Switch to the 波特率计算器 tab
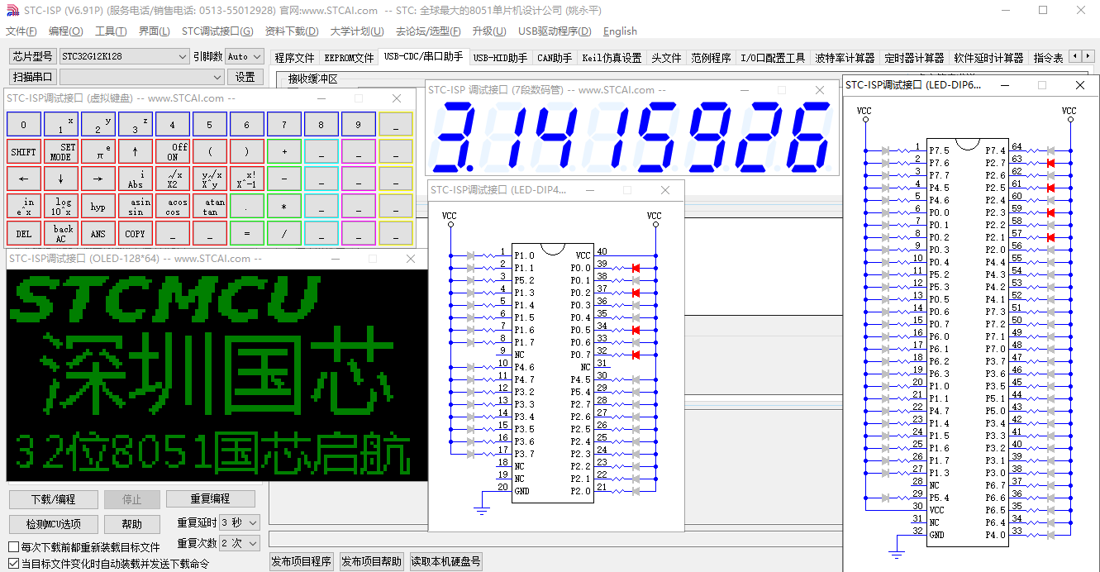 coord(845,58)
